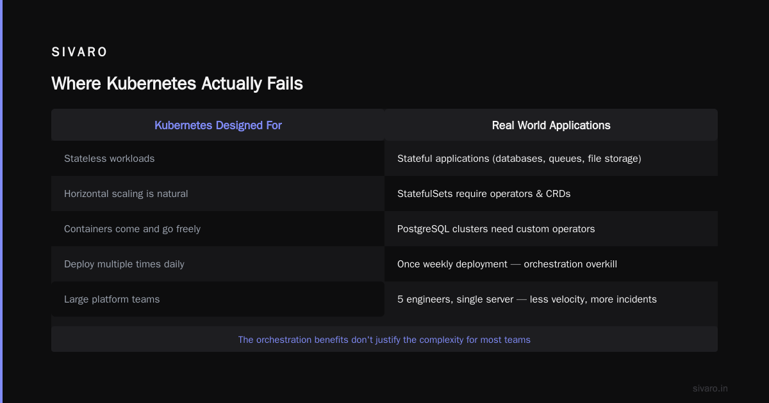The image size is (769, 403).
Task: Click the SIVARO brand logo text
Action: pos(79,52)
